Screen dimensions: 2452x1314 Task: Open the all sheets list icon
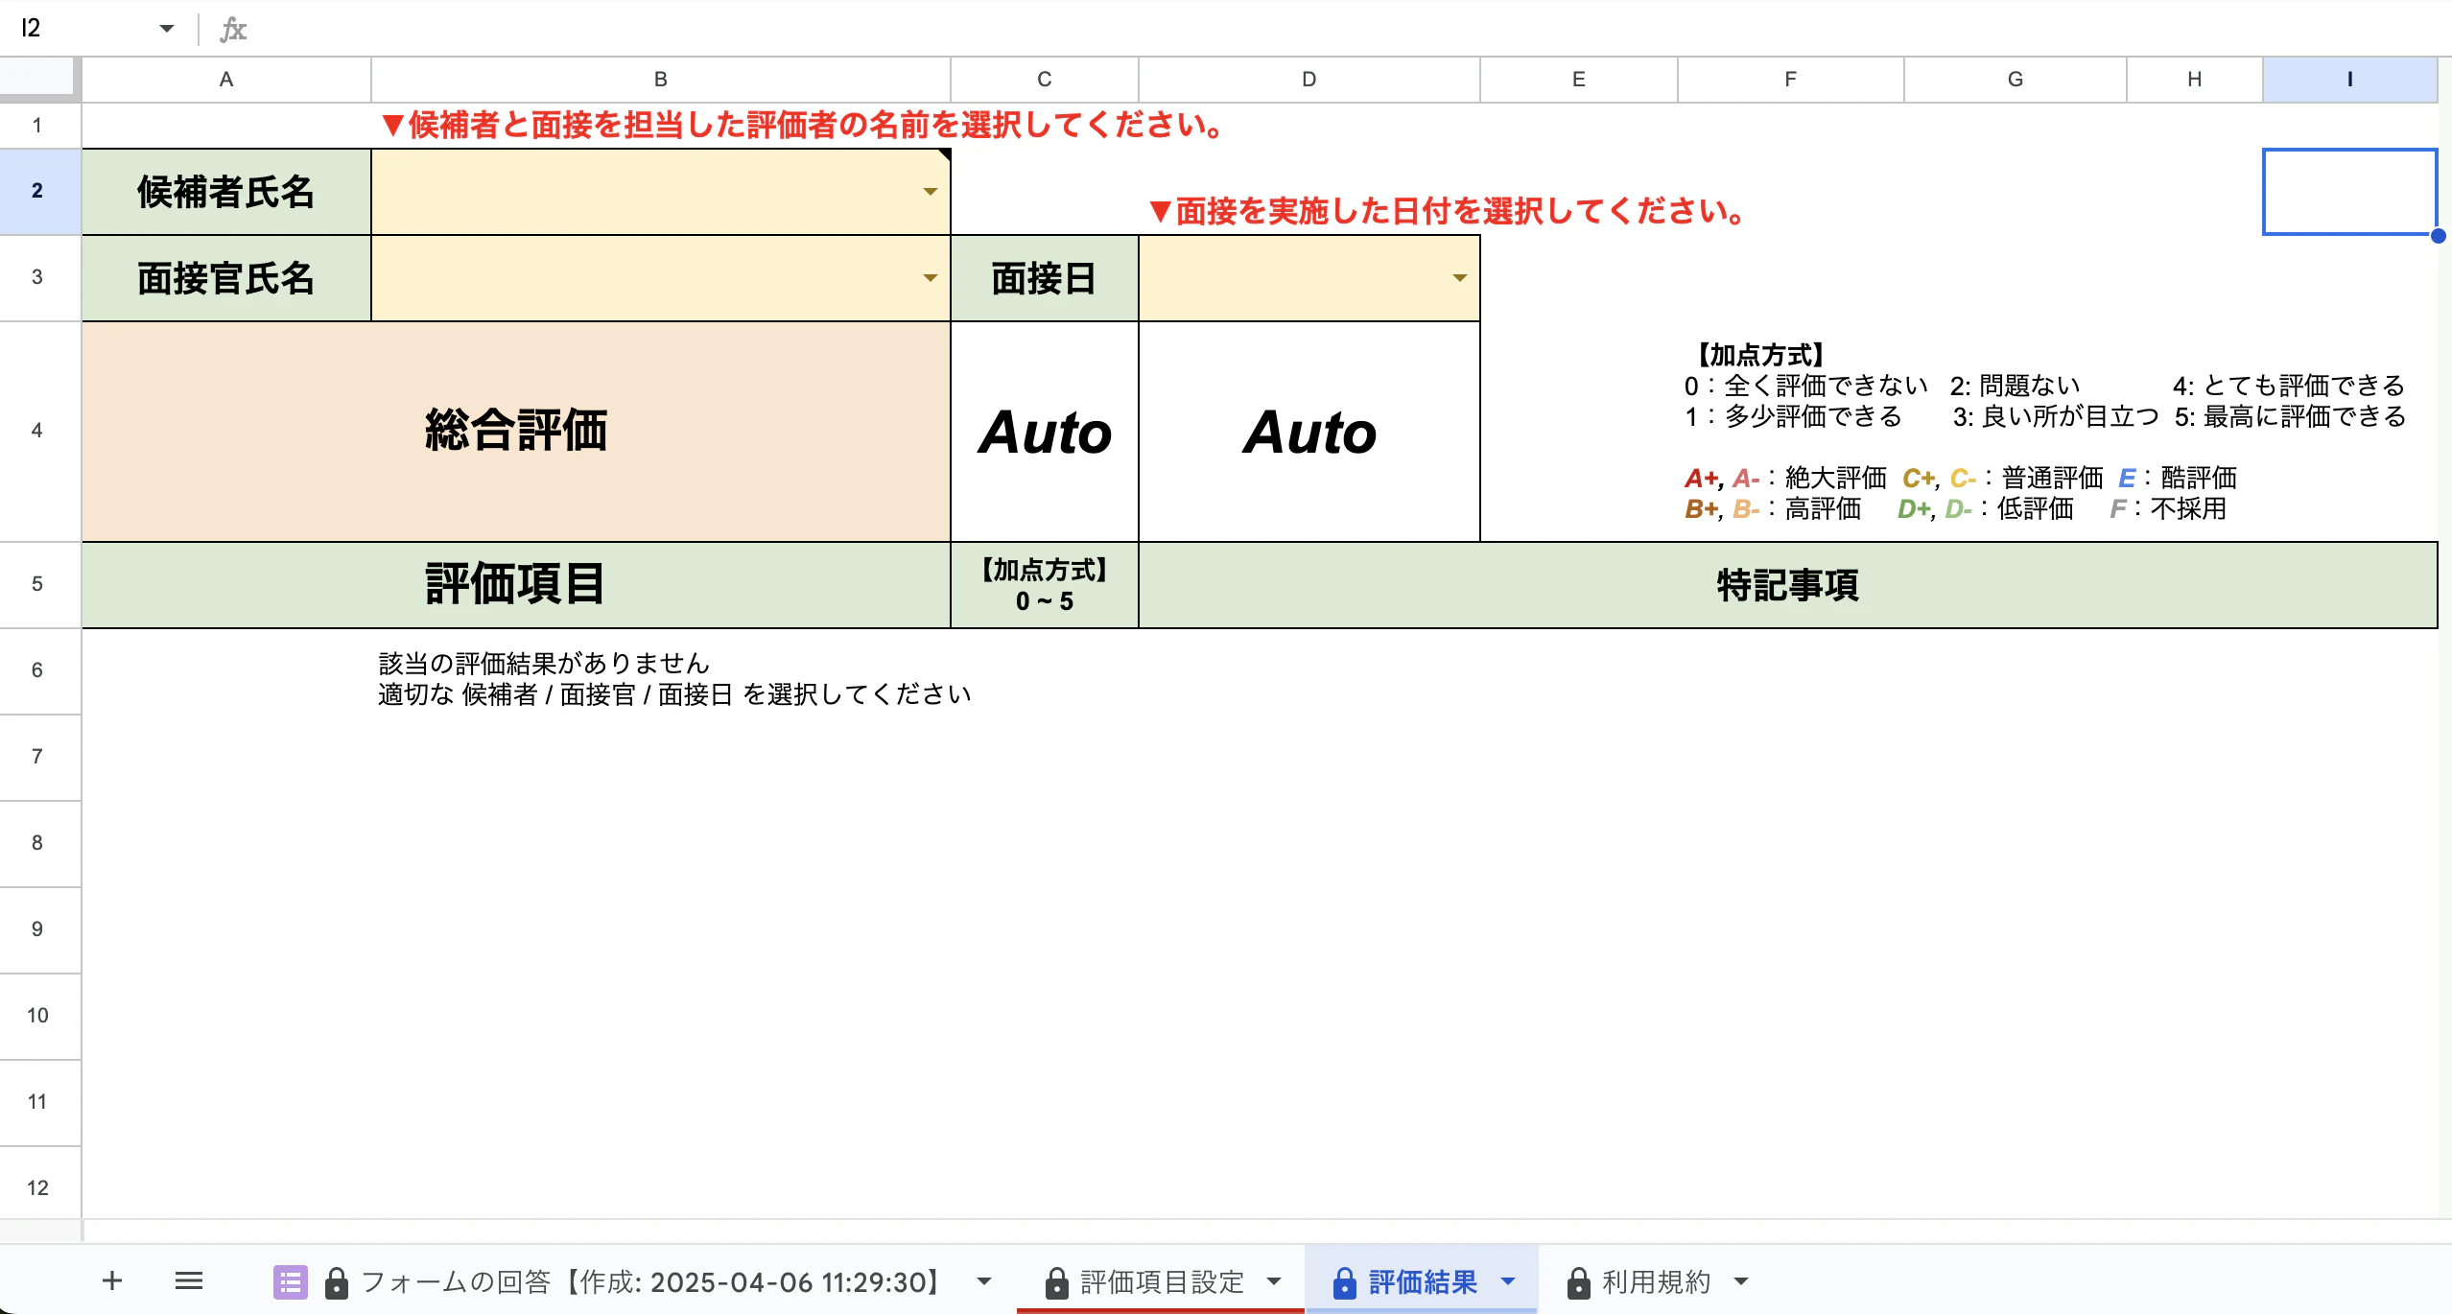click(x=189, y=1280)
